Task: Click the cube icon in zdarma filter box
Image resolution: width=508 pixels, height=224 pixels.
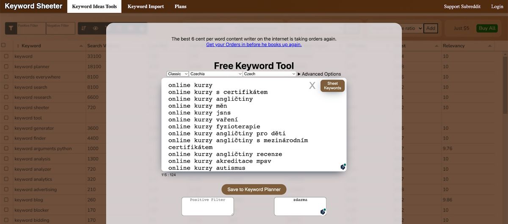Action: (323, 211)
